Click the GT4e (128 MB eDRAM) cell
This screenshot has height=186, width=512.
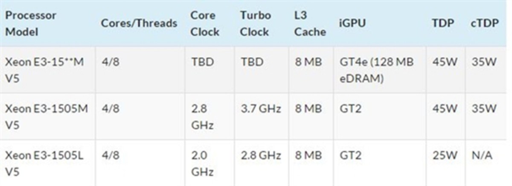[x=376, y=70]
